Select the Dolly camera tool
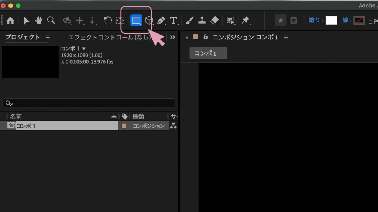Viewport: 378px width, 212px height. point(92,21)
